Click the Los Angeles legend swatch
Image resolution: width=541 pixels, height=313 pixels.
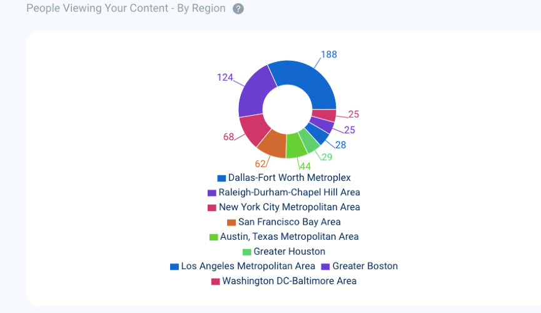tap(174, 267)
